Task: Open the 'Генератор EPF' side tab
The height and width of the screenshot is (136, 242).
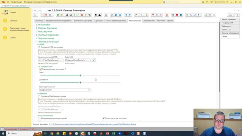Action: (x=230, y=23)
